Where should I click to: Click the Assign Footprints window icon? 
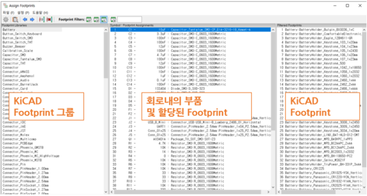(x=5, y=5)
